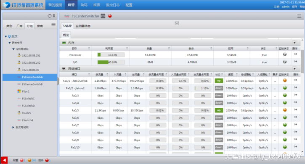Click the admin user link
Screen dimensions: 305x164
(286, 7)
